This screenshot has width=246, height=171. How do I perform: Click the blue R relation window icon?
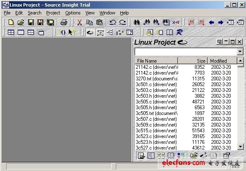click(x=179, y=32)
